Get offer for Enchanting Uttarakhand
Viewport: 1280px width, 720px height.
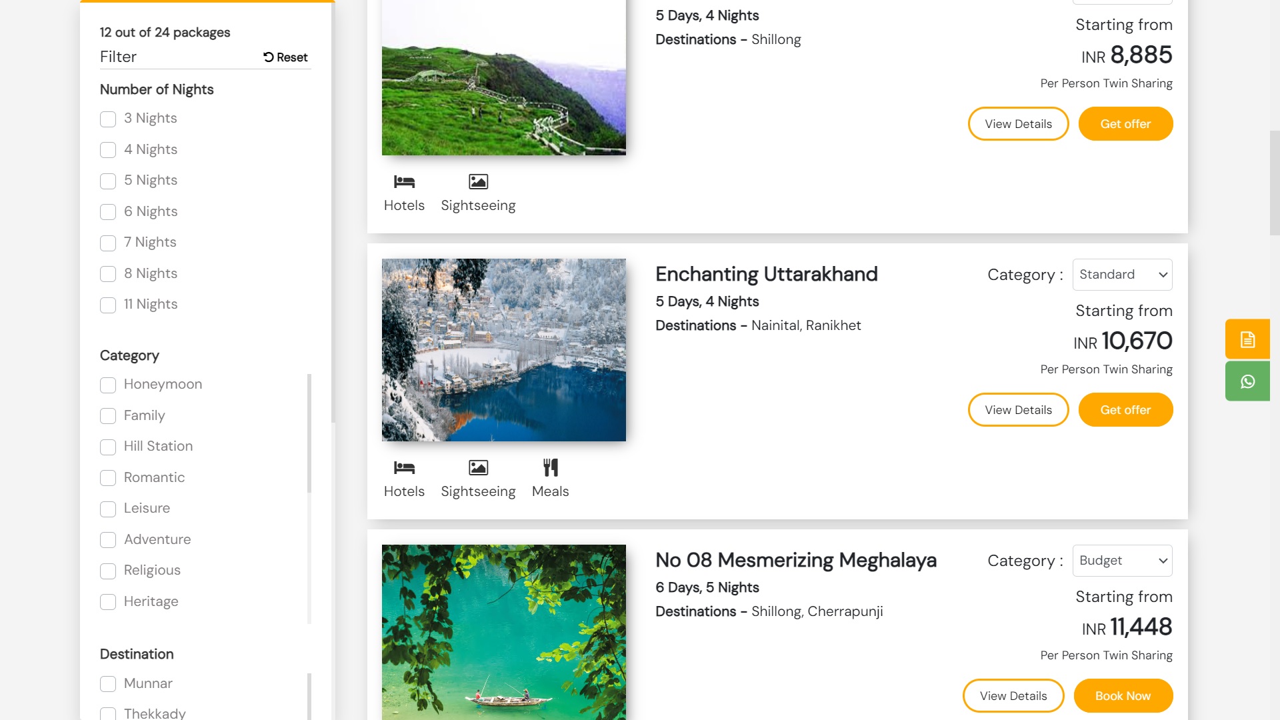pyautogui.click(x=1125, y=410)
